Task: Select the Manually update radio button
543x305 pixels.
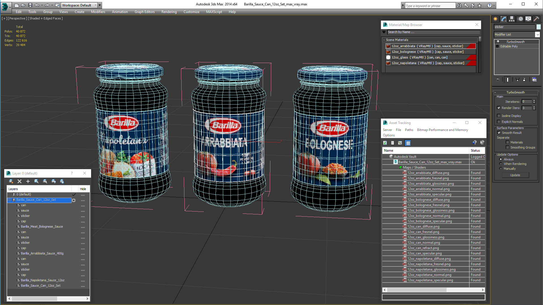Action: coord(501,169)
